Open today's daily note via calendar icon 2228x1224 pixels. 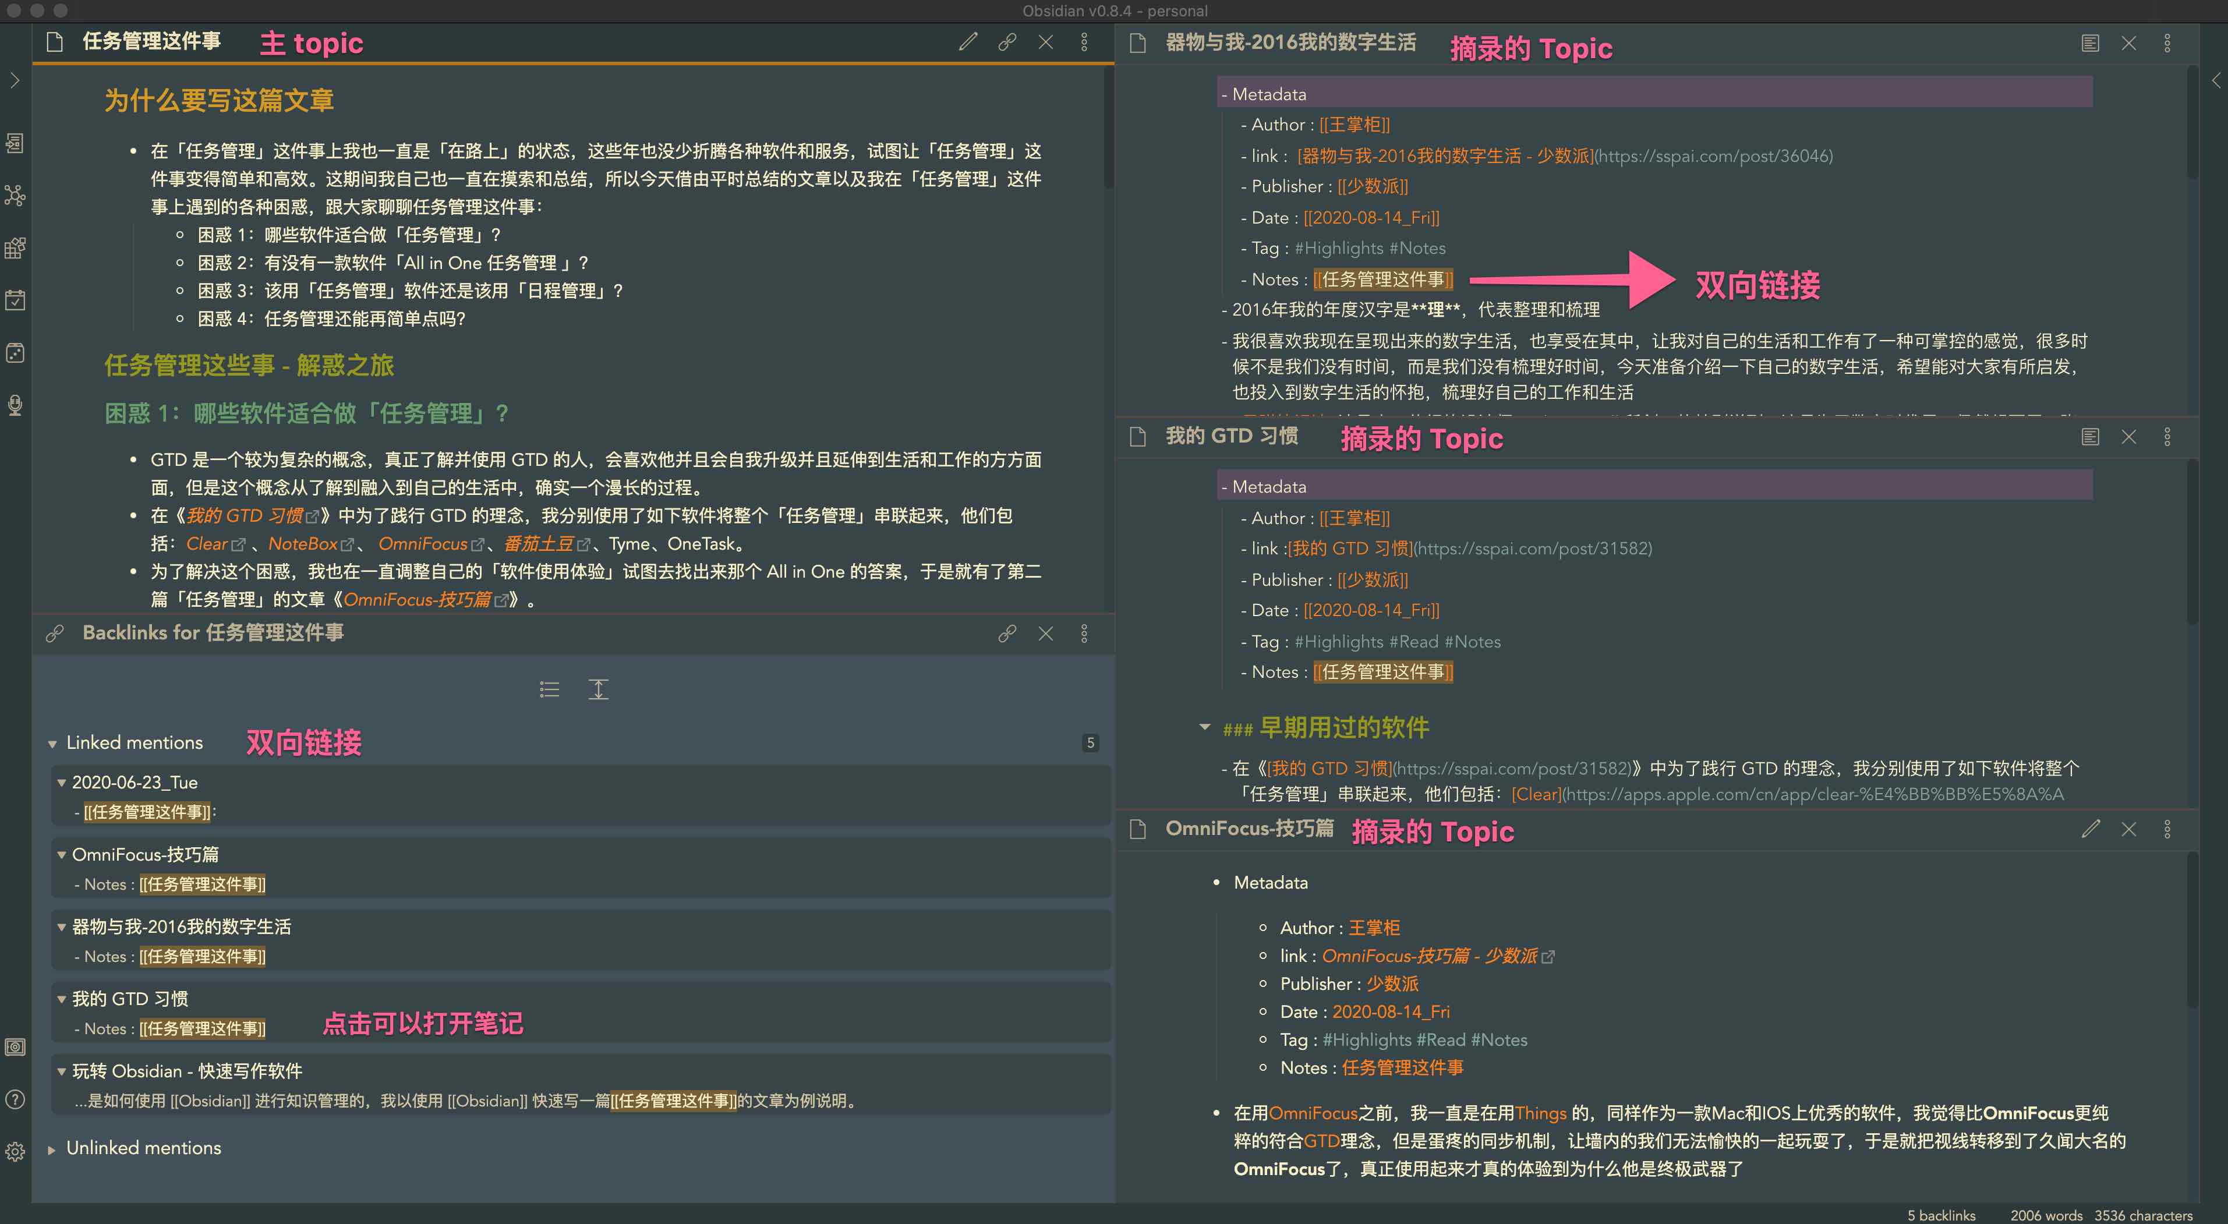[15, 300]
